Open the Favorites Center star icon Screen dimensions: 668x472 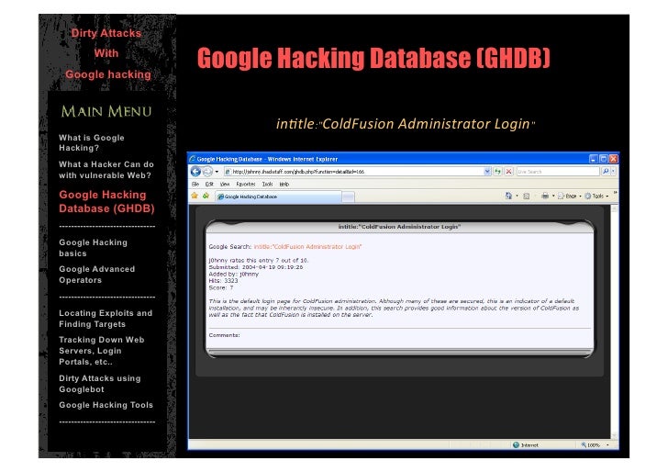pyautogui.click(x=195, y=196)
